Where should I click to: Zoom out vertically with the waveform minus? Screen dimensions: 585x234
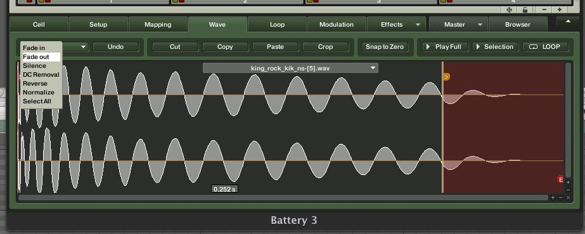pyautogui.click(x=569, y=190)
